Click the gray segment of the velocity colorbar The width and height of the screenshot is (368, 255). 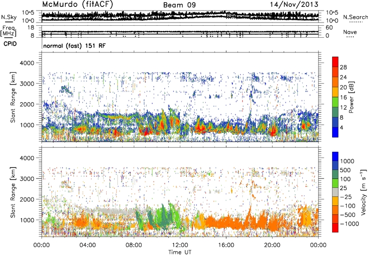point(335,192)
